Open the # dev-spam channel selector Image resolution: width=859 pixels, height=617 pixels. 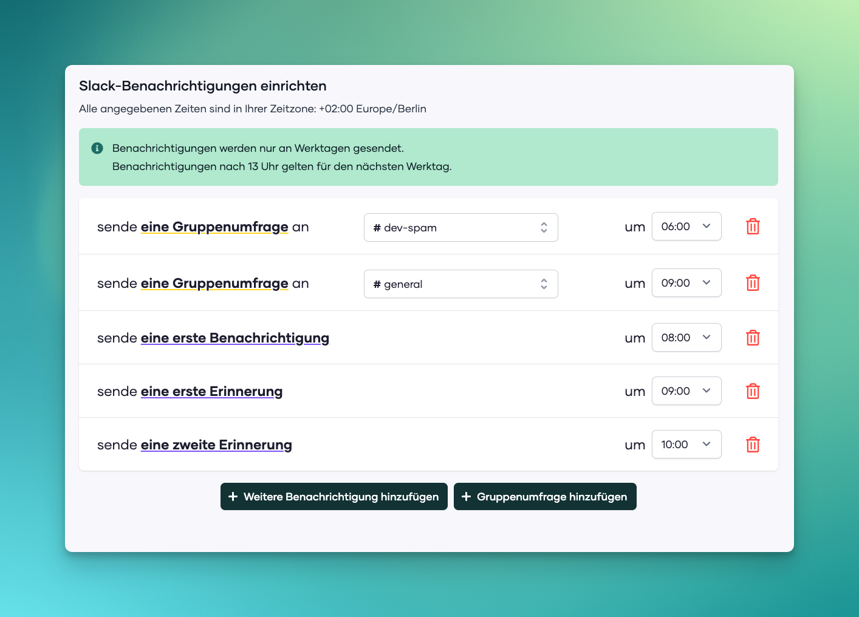[x=461, y=227]
